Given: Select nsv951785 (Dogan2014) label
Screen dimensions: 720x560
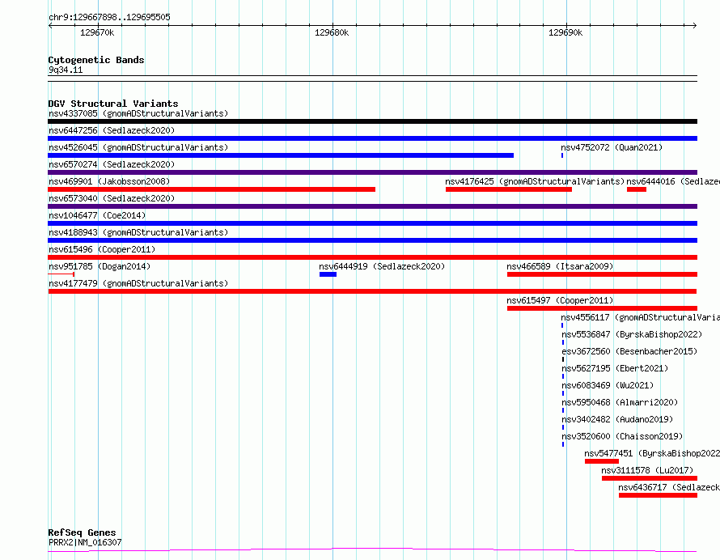Looking at the screenshot, I should (100, 266).
